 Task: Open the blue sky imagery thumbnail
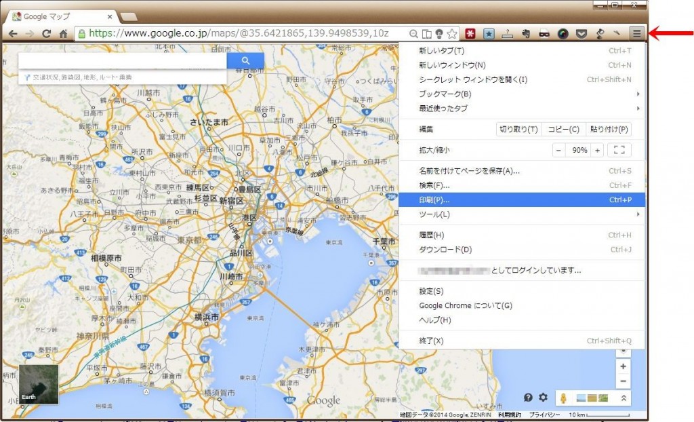coord(581,398)
